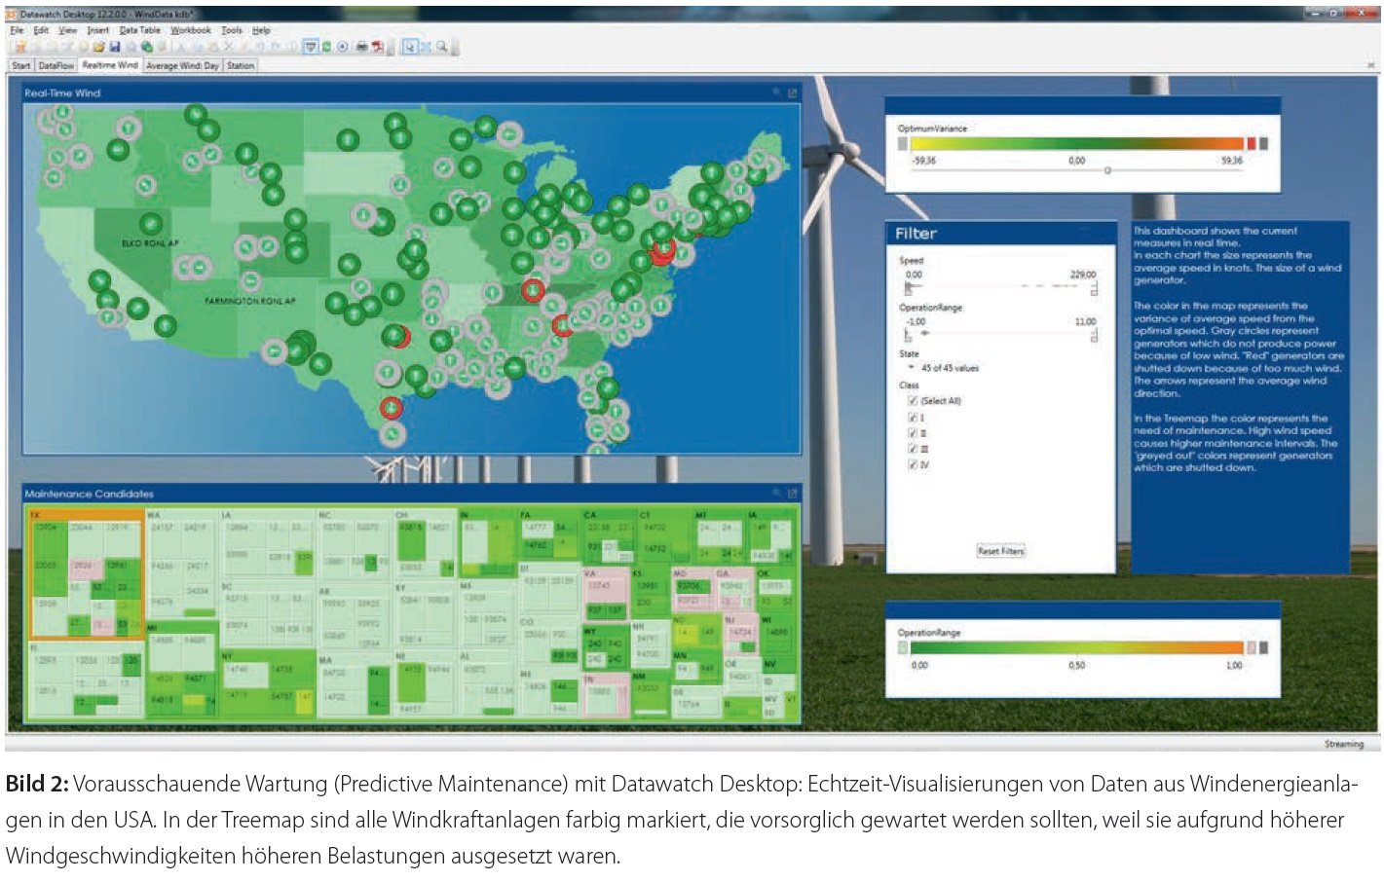Screen dimensions: 1384x882
Task: Select the pointer arrow tool in the toolbar
Action: 409,47
